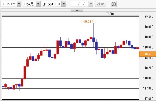The width and height of the screenshot is (156, 101).
Task: Collapse the panel with the up arrow
Action: point(77,10)
